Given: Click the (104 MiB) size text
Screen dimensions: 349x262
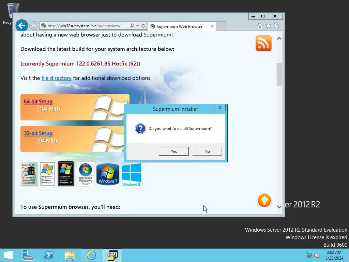Looking at the screenshot, I should coord(49,109).
